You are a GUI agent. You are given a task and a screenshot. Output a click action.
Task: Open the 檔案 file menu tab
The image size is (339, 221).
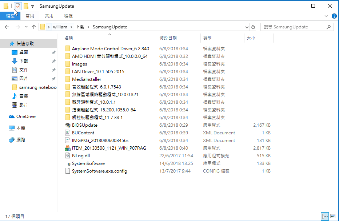pyautogui.click(x=10, y=16)
